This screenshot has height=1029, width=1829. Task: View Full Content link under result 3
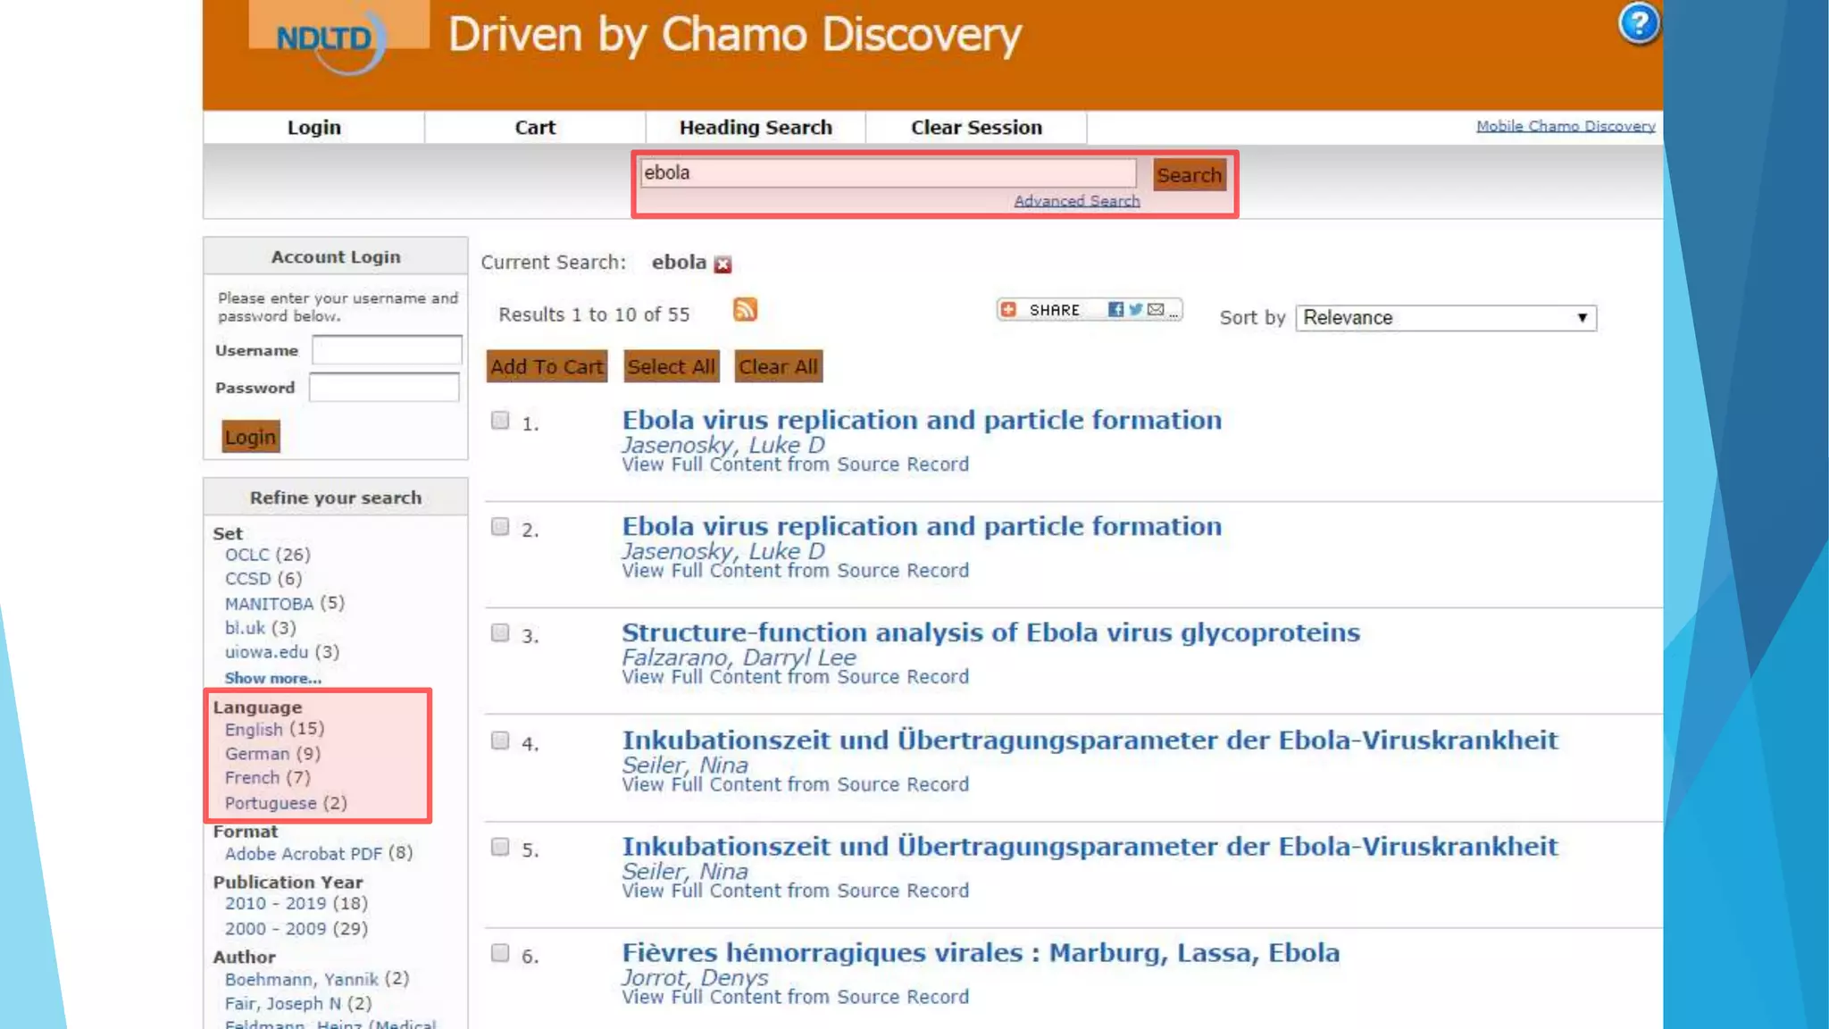795,677
